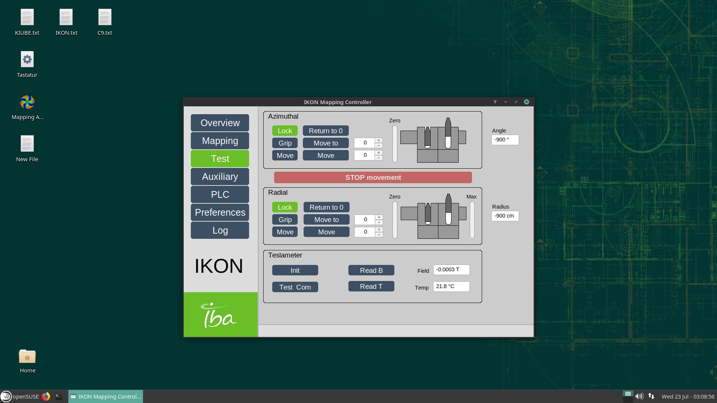Click the Radial relative Move button
717x403 pixels.
coord(326,232)
